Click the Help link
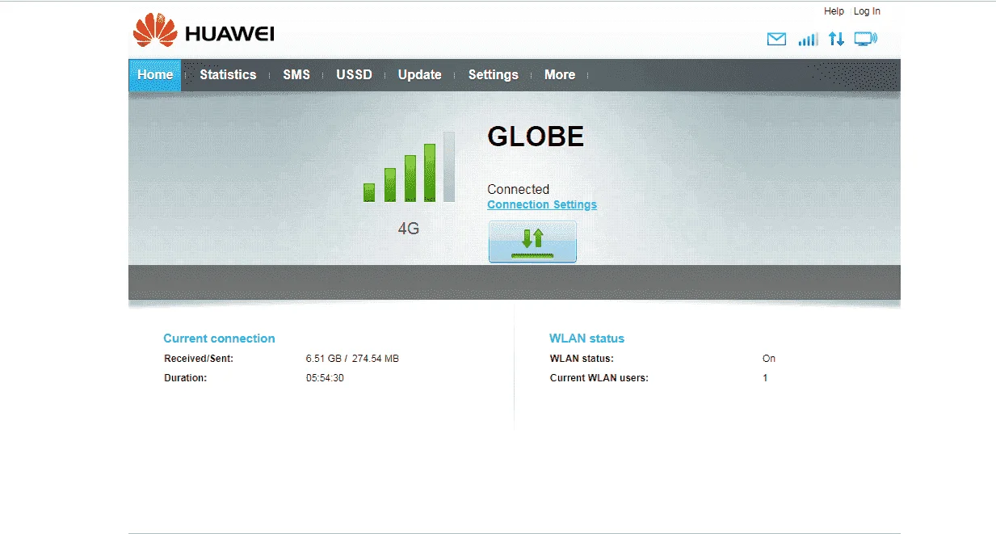Viewport: 996px width, 534px height. click(834, 11)
